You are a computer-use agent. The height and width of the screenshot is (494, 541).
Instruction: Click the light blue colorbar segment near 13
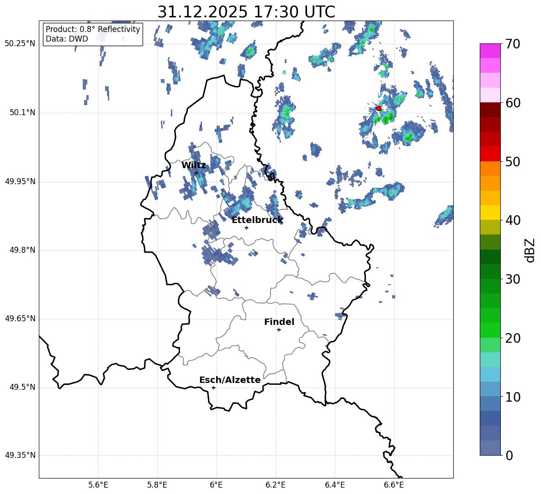coord(490,374)
